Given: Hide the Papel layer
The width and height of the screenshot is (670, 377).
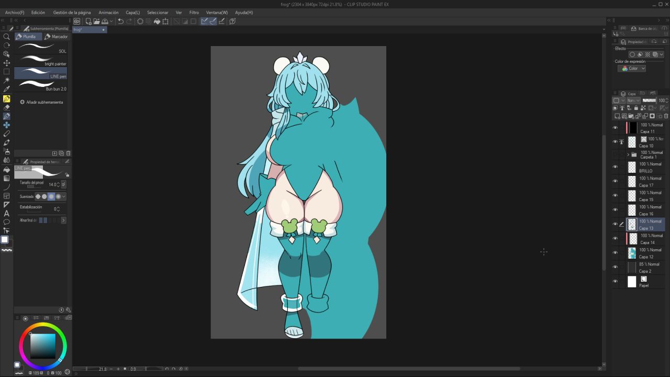Looking at the screenshot, I should [x=615, y=281].
